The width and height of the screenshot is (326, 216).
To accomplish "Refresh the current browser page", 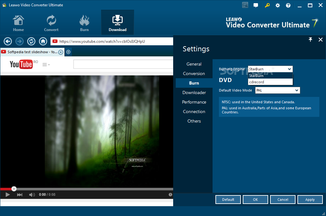I will (x=31, y=41).
